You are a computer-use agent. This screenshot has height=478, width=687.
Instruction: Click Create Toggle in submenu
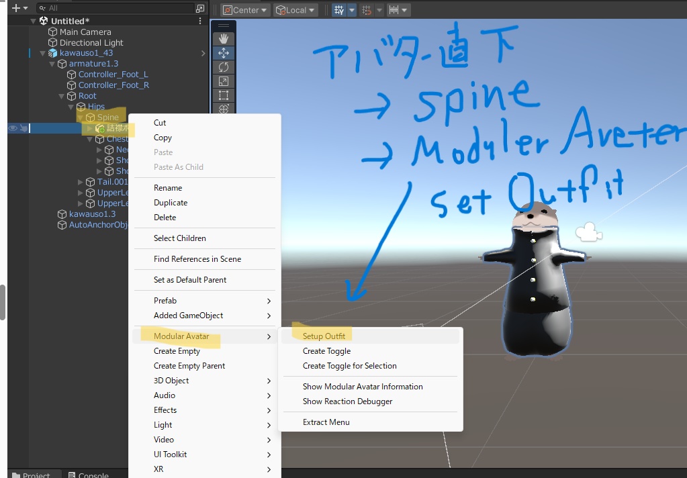pyautogui.click(x=326, y=351)
